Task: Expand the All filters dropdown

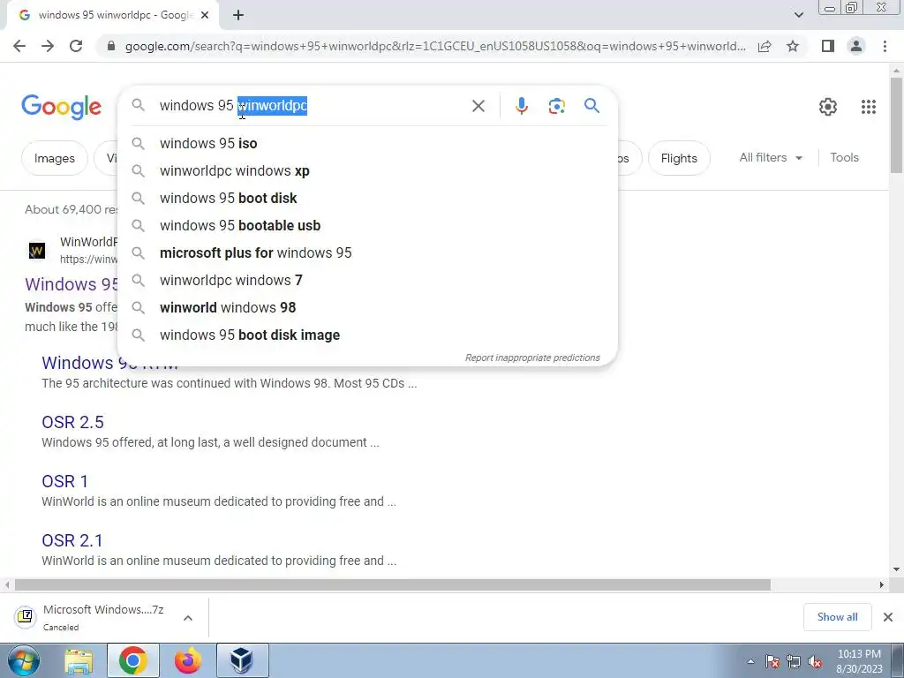Action: 771,157
